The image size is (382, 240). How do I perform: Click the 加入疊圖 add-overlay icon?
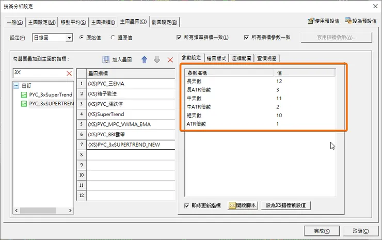(x=106, y=59)
